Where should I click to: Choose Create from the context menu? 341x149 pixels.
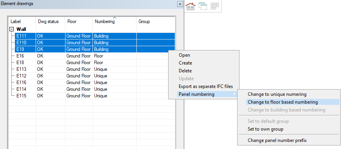pos(185,63)
